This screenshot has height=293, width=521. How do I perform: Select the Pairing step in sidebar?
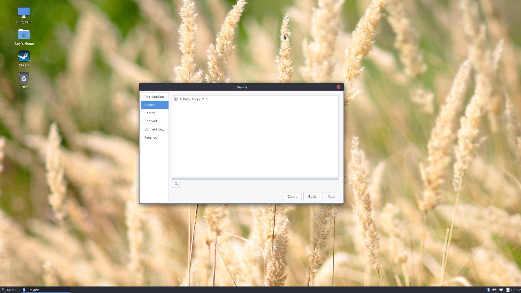[x=155, y=113]
